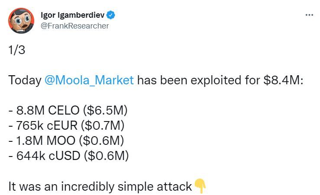The width and height of the screenshot is (320, 195).
Task: Click the blue verified badge
Action: coord(111,15)
